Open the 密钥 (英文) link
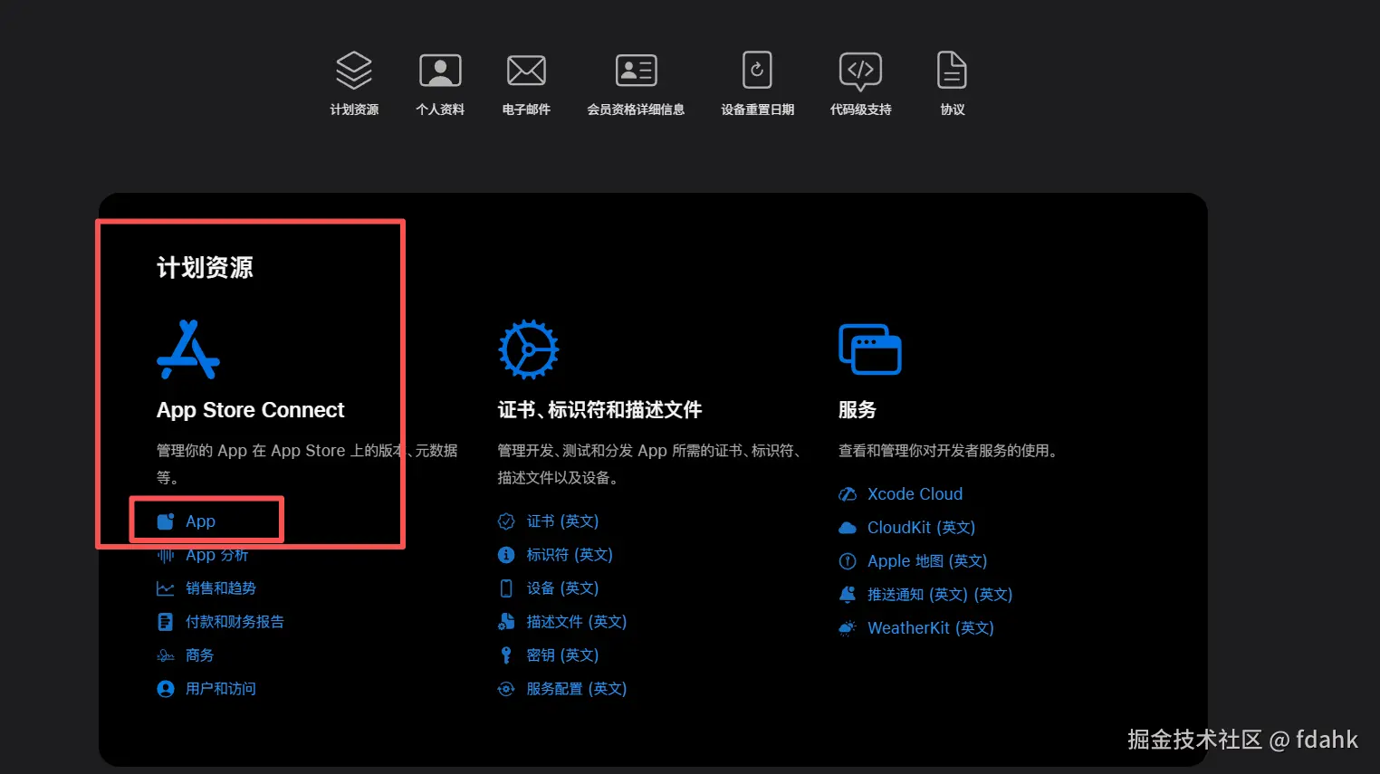 (x=562, y=655)
